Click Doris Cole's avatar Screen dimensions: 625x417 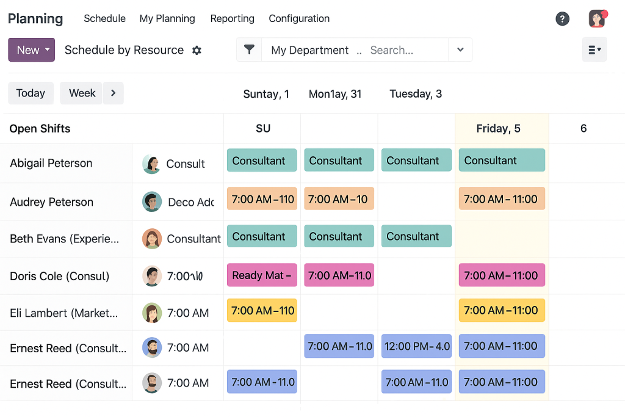pyautogui.click(x=152, y=276)
